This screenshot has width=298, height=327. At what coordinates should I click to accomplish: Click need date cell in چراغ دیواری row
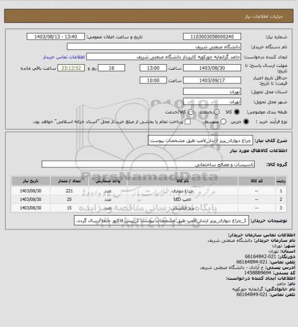[31, 191]
